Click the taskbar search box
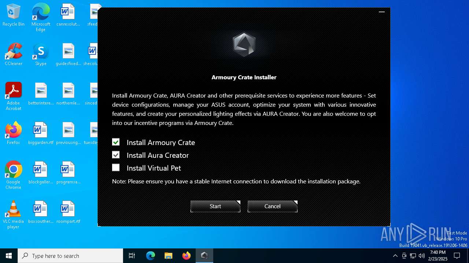This screenshot has width=469, height=263. (x=70, y=256)
